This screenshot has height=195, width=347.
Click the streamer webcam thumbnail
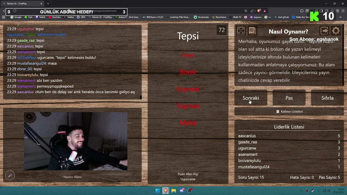coord(76,141)
